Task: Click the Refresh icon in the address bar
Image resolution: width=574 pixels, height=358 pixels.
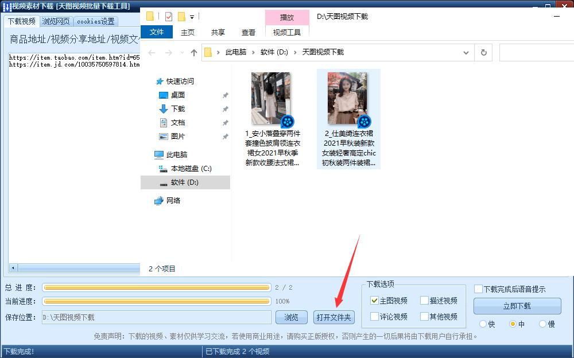Action: (x=483, y=52)
